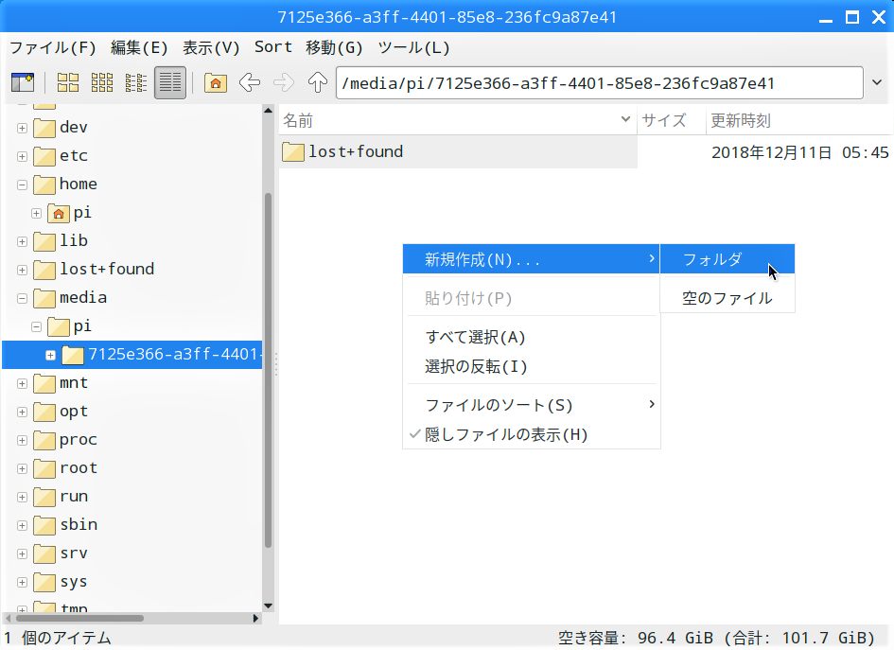894x650 pixels.
Task: Select the detailed list view icon
Action: pos(170,83)
